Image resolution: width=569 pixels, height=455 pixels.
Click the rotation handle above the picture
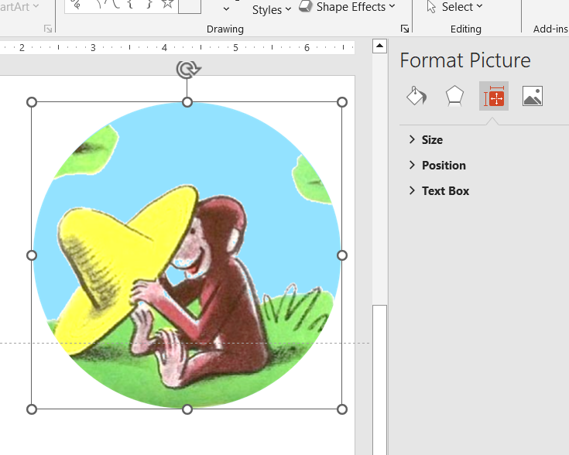187,69
